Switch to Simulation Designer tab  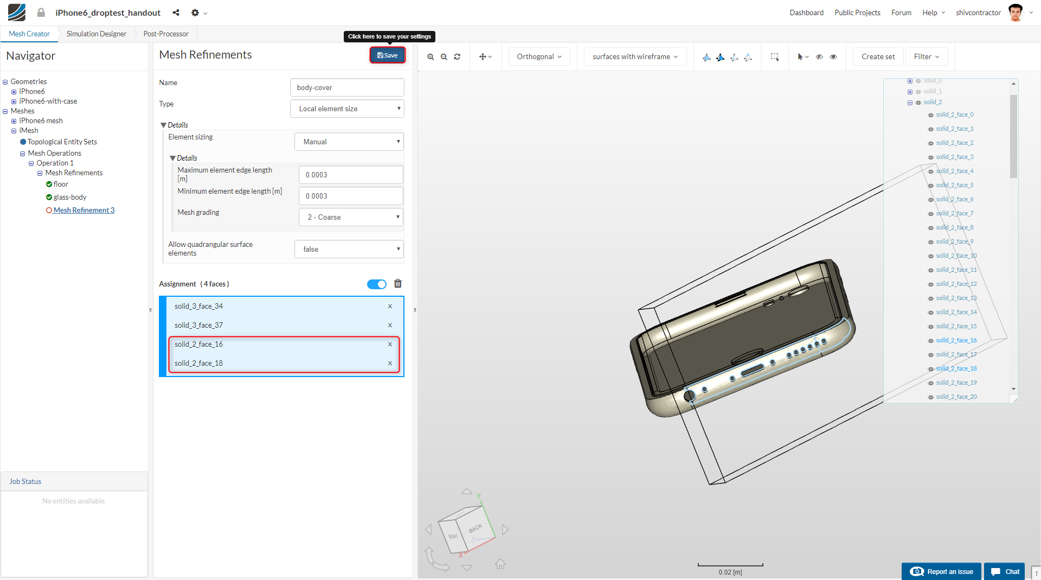[97, 34]
